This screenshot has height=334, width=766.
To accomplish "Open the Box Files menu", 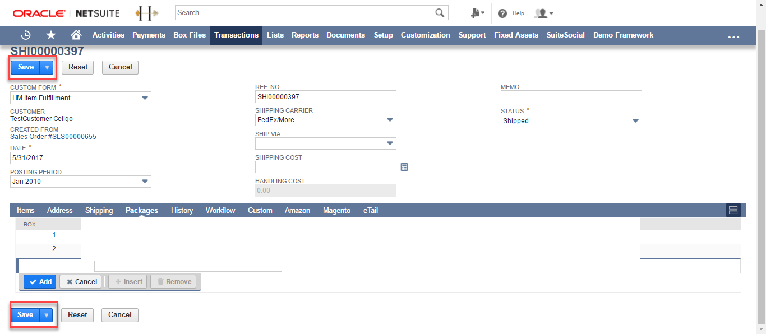I will pyautogui.click(x=190, y=35).
